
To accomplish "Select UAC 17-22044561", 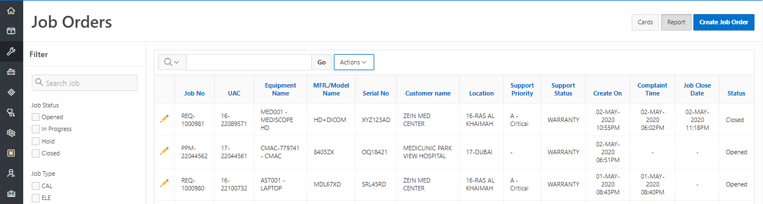I will tap(234, 152).
